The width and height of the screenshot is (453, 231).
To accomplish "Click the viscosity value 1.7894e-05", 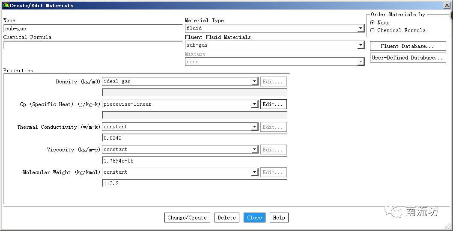I will 194,160.
